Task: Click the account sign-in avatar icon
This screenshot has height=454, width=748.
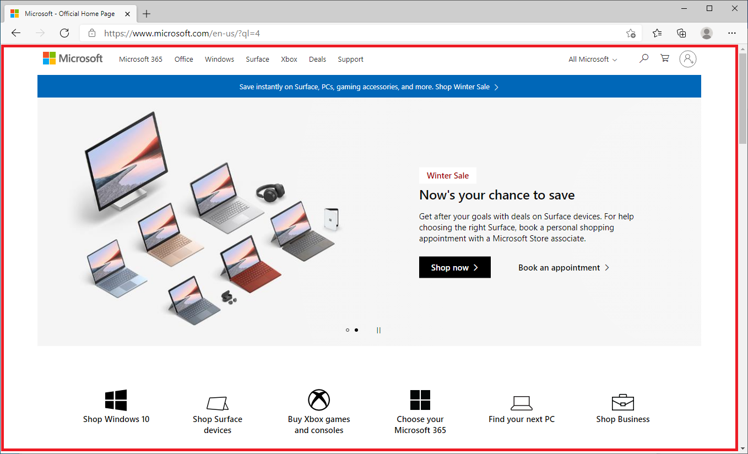Action: coord(687,59)
